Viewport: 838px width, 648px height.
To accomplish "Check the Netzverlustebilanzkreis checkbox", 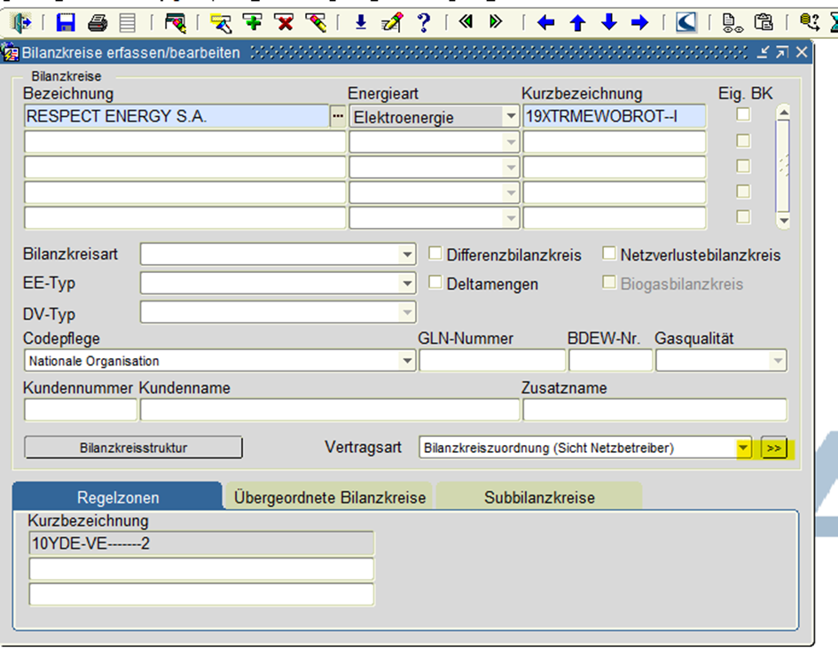I will tap(609, 254).
